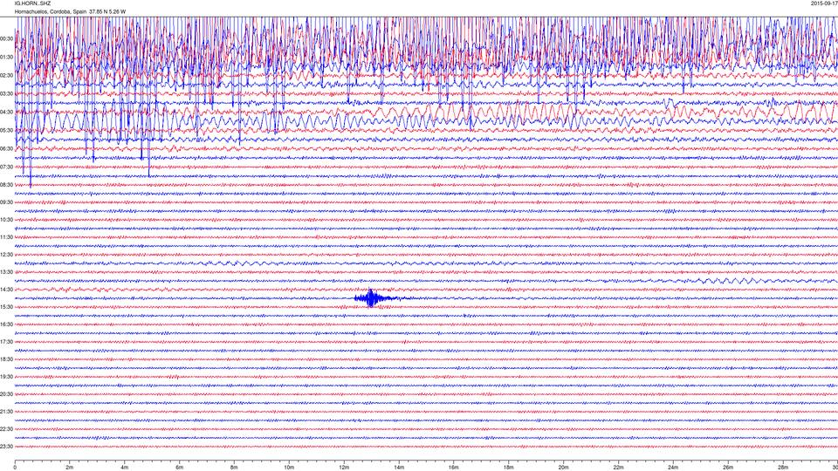Screen dimensions: 838x471
Task: Select the 16:30 time label
Action: click(6, 324)
